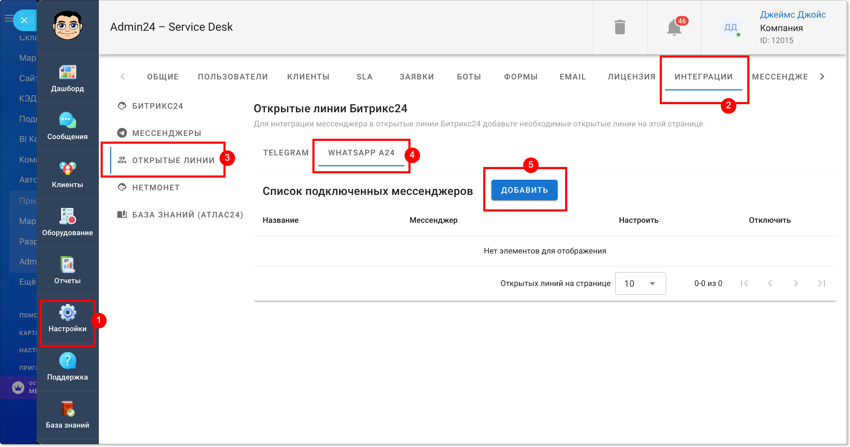Click the Настроить column header

tap(639, 220)
